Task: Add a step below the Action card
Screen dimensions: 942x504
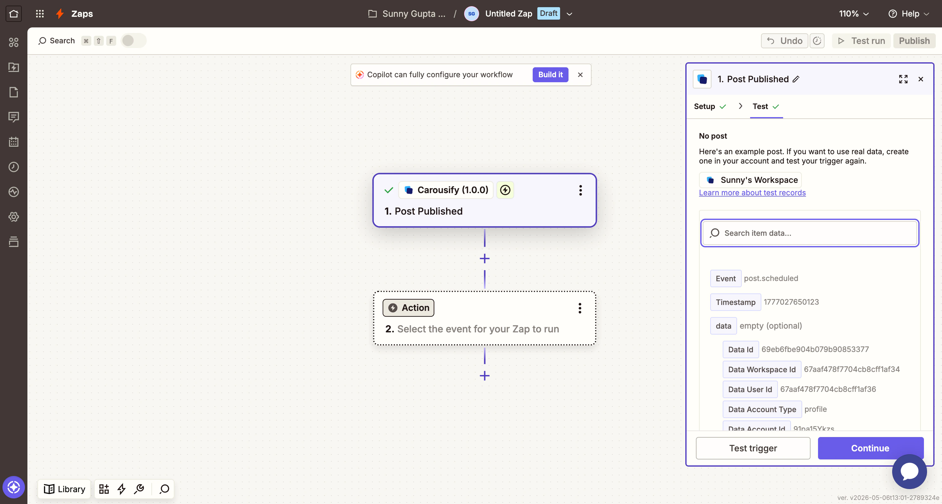Action: click(x=484, y=376)
